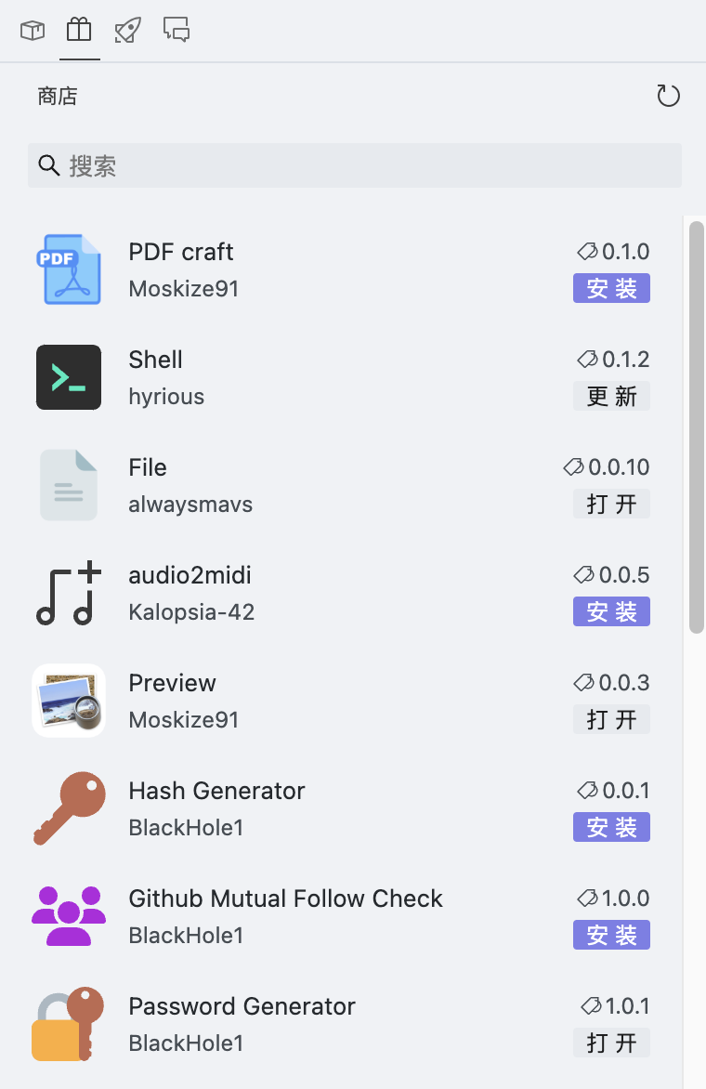Switch to the cube packages tab
The image size is (706, 1089).
(33, 31)
